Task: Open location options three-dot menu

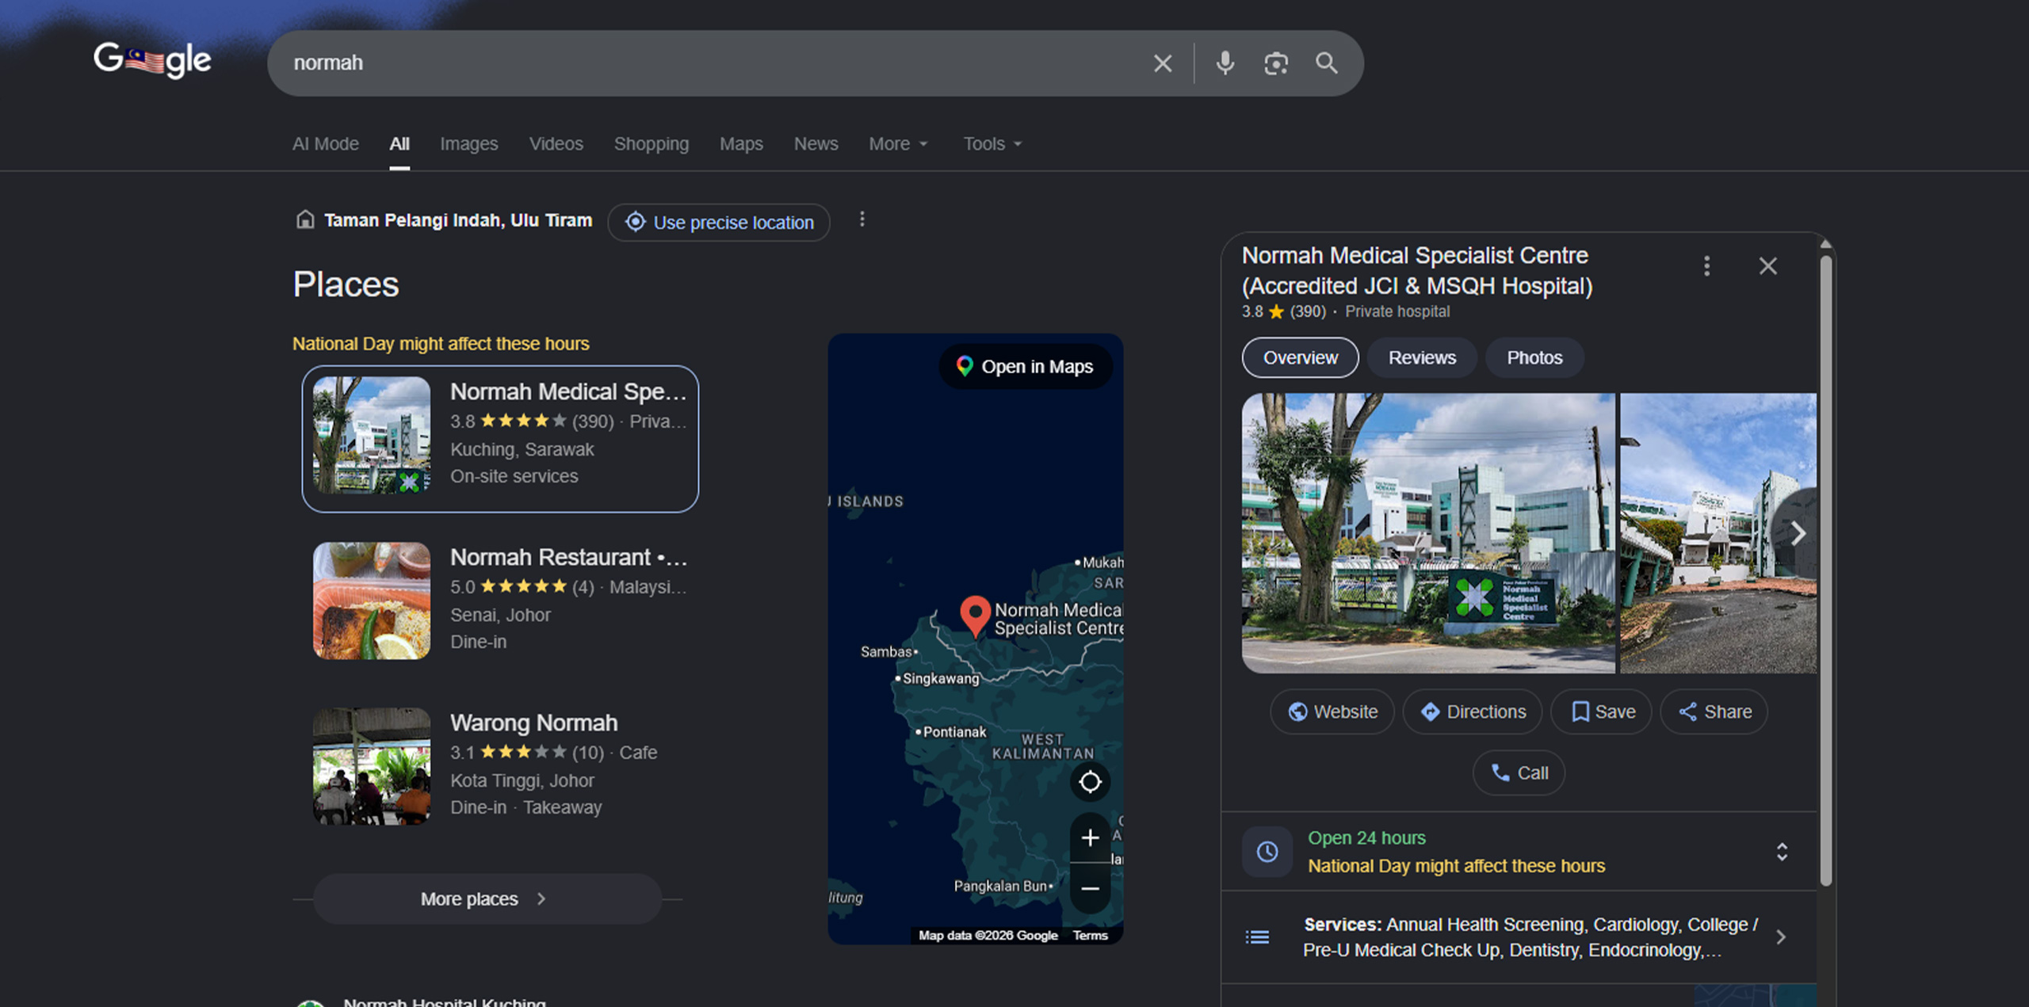Action: pos(862,219)
